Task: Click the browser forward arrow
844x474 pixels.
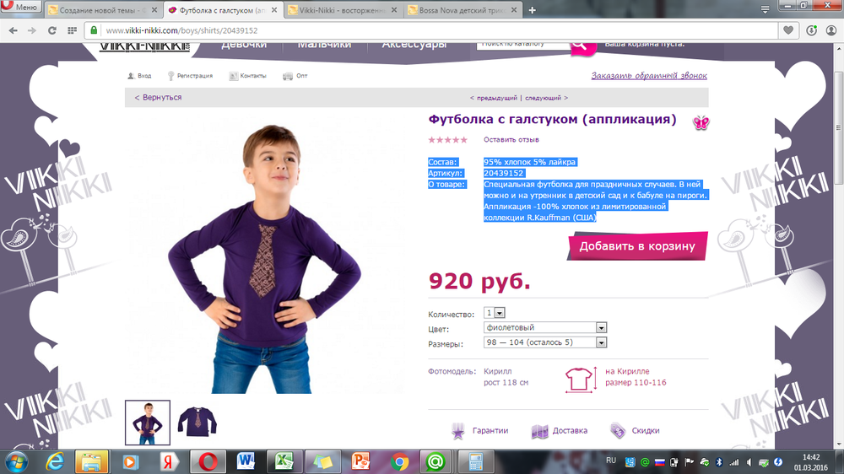Action: [32, 30]
